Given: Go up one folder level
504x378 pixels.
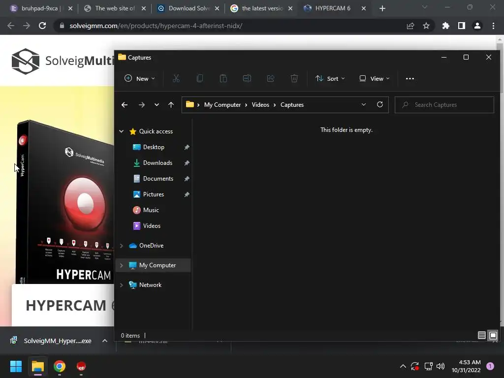Looking at the screenshot, I should [171, 105].
